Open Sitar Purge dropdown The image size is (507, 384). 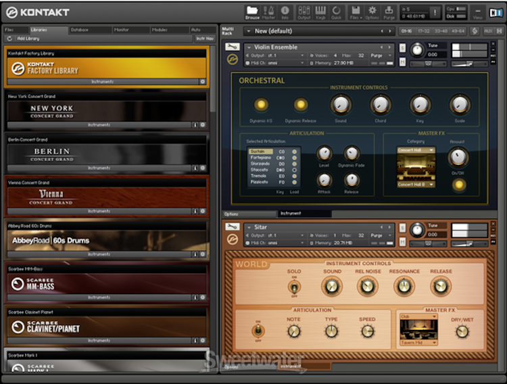pos(381,235)
